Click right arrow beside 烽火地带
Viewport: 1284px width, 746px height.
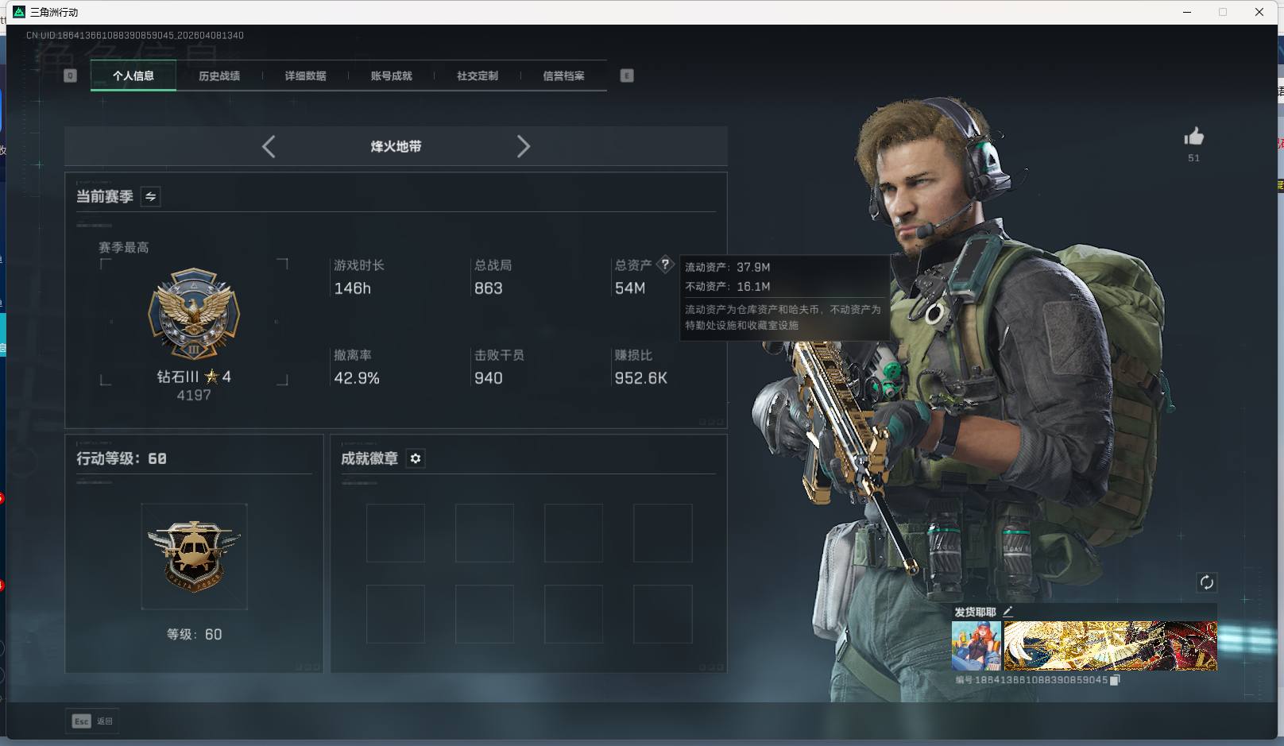pos(524,146)
